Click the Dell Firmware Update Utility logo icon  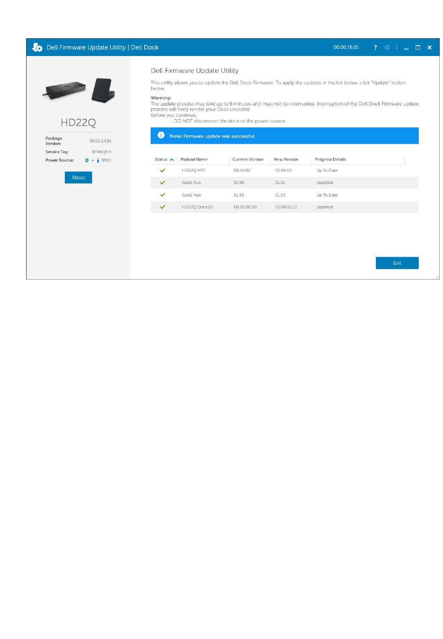[37, 48]
